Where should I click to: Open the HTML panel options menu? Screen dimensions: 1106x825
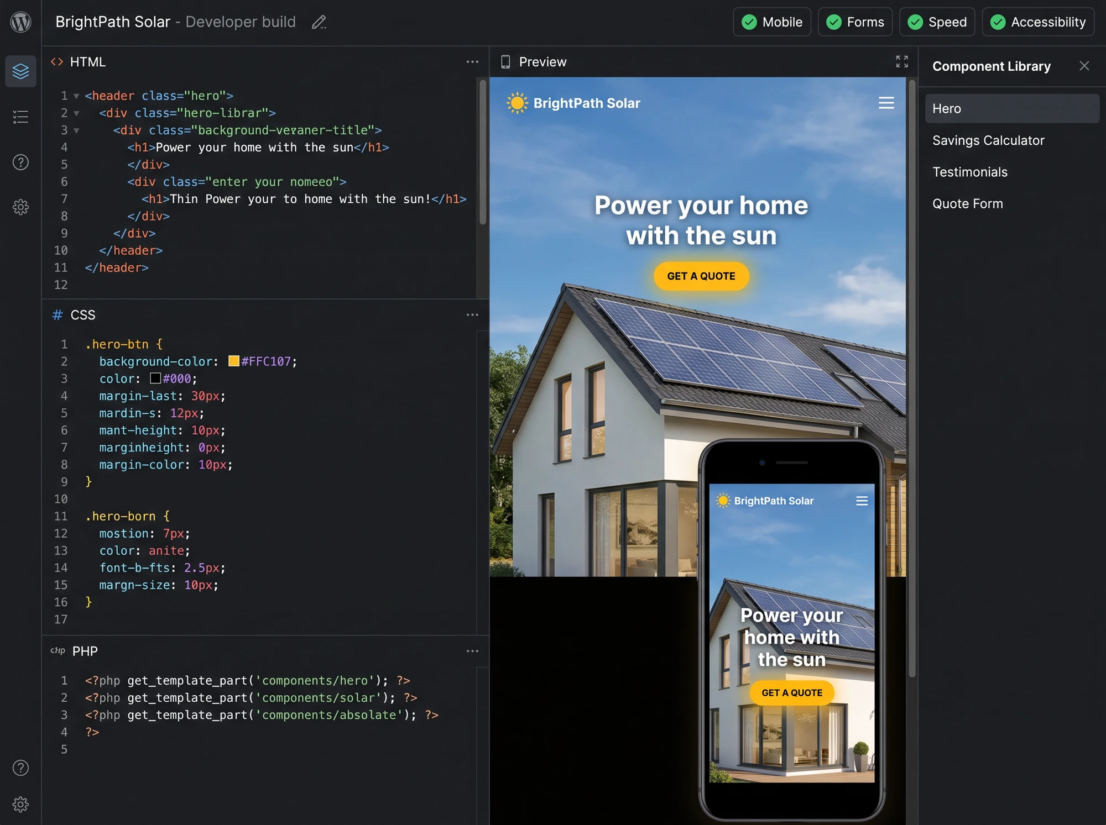(x=472, y=62)
